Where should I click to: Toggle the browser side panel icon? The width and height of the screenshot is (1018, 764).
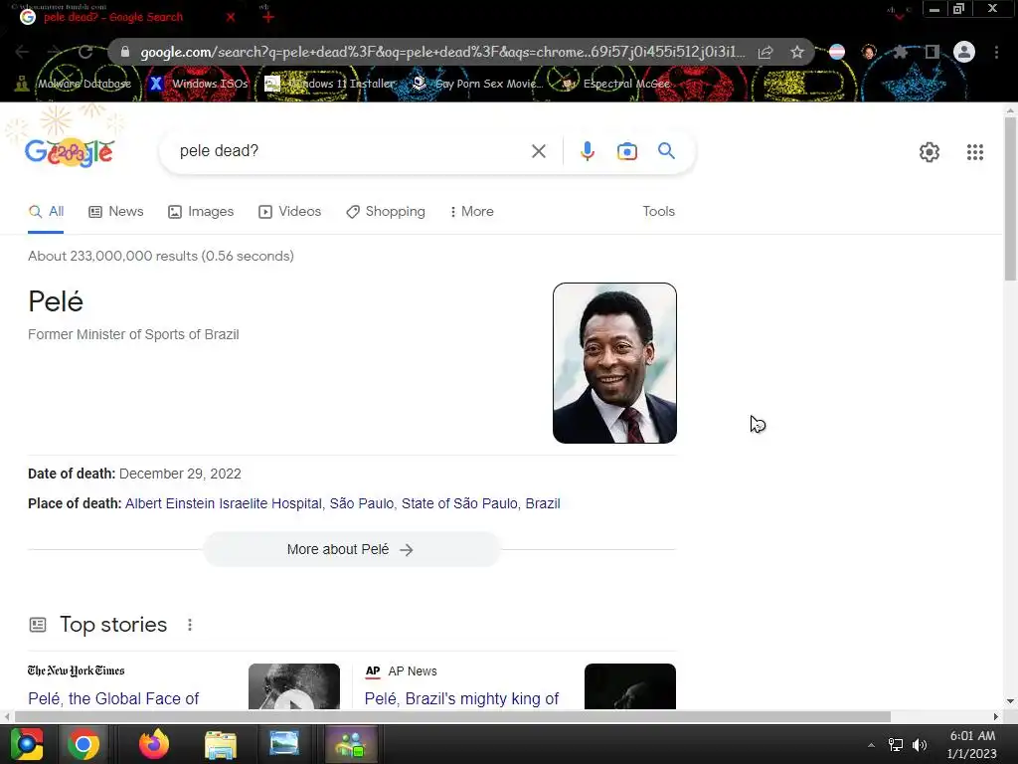coord(933,52)
